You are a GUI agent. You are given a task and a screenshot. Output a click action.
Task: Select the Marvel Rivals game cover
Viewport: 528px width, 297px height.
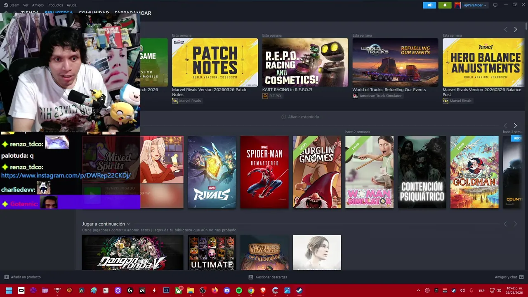coord(212,172)
